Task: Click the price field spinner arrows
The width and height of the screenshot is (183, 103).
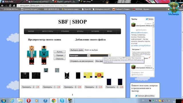Action: pos(109,56)
